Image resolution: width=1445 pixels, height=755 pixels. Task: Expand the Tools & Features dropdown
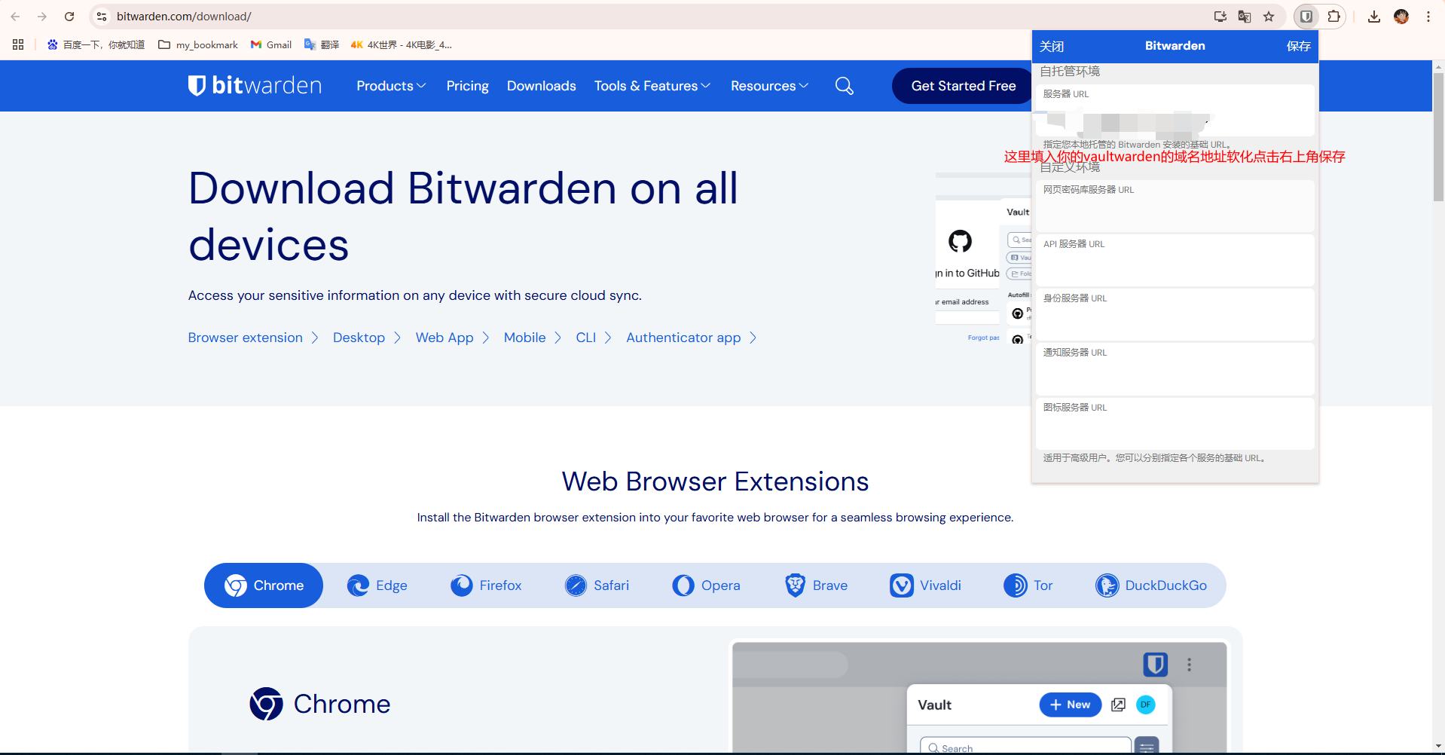[x=652, y=86]
